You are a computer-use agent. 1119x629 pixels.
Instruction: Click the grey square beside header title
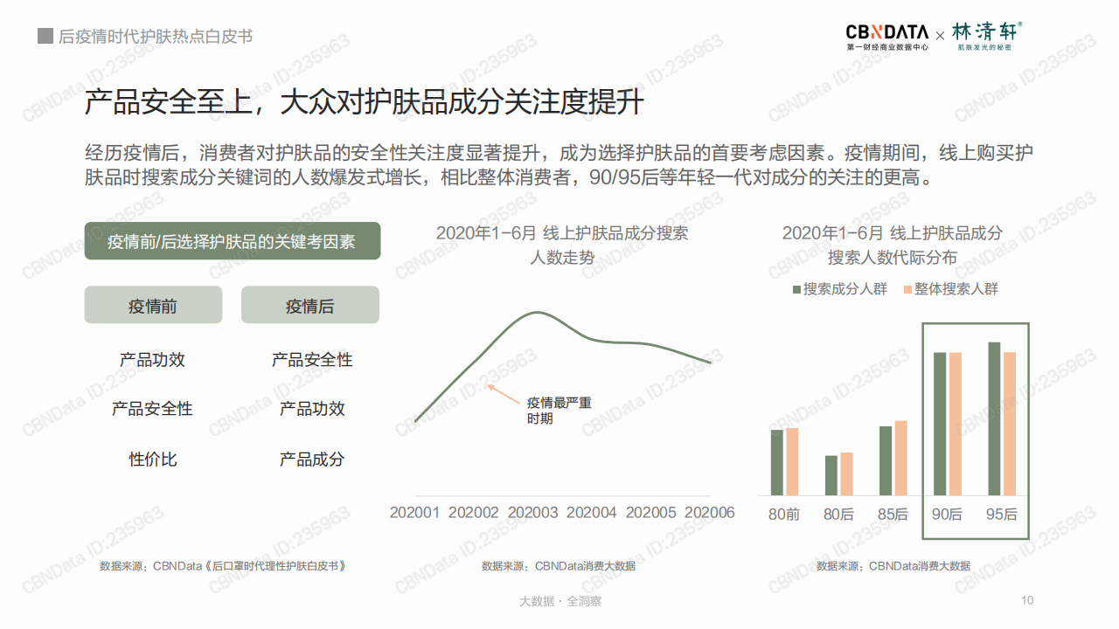45,36
